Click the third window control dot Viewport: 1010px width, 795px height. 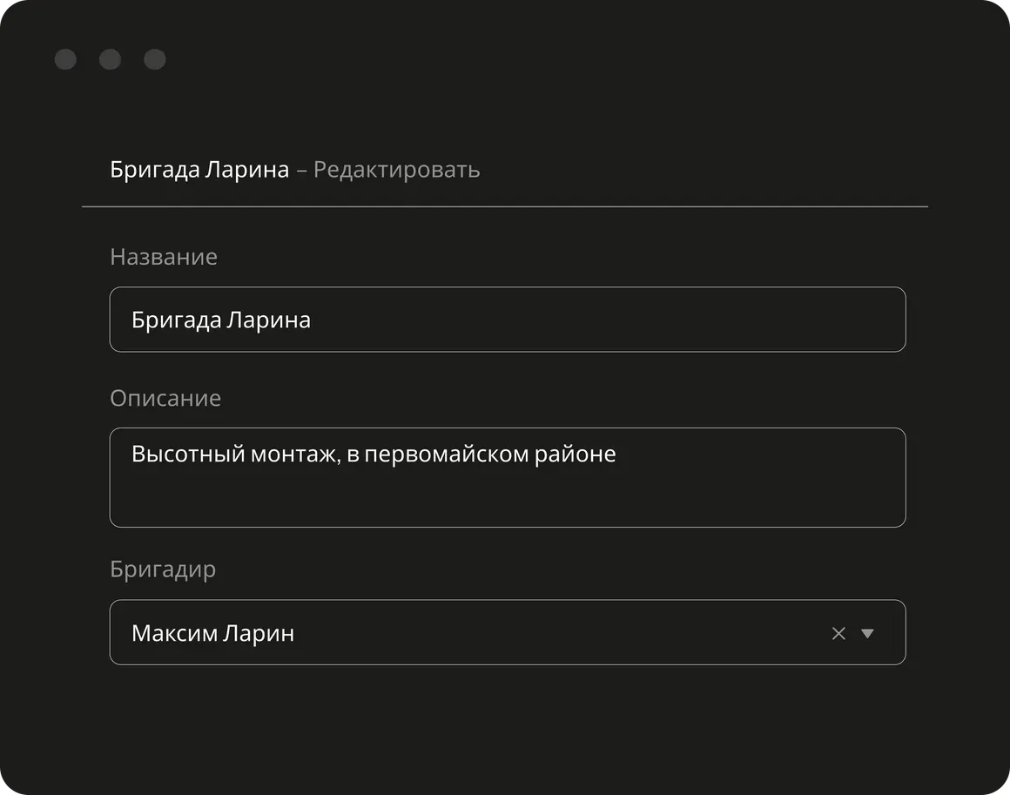coord(154,59)
